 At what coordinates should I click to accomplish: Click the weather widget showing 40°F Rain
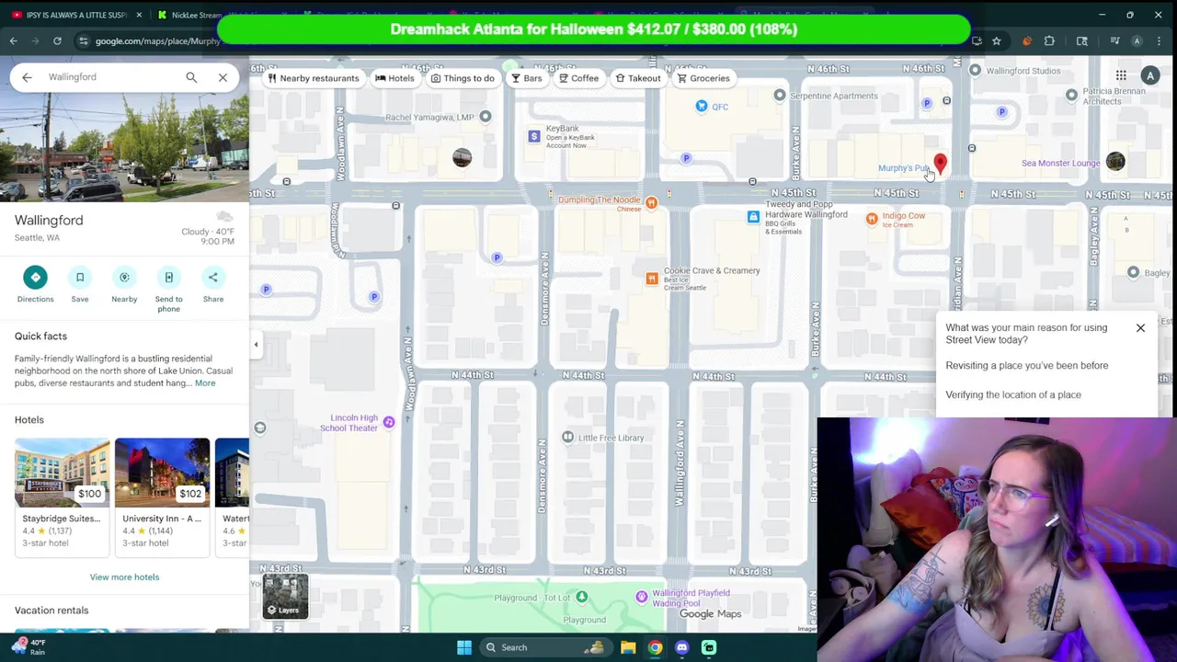click(29, 647)
